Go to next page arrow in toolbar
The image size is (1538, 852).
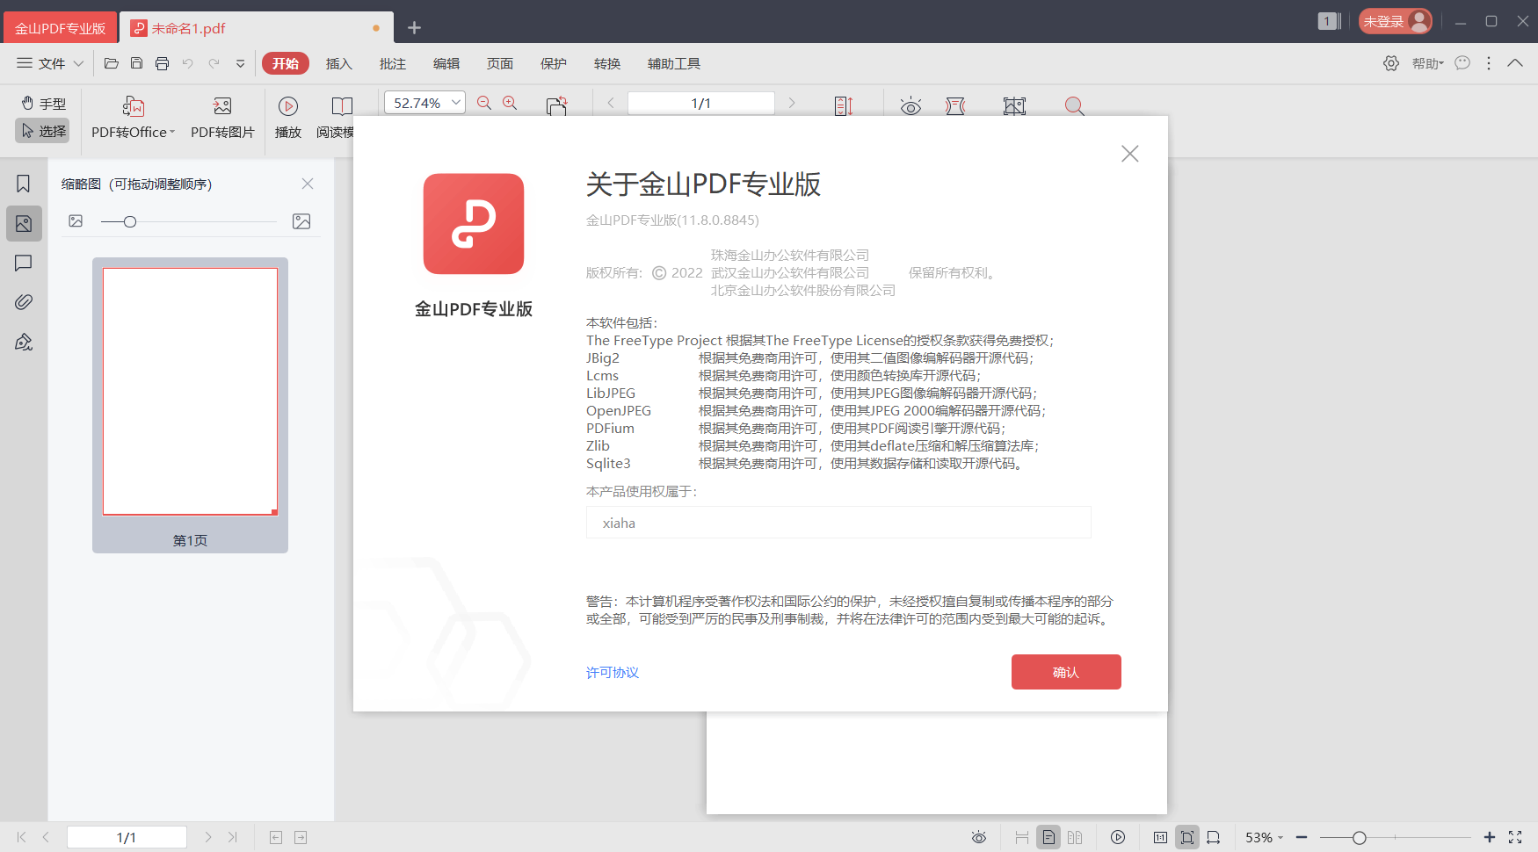coord(792,103)
